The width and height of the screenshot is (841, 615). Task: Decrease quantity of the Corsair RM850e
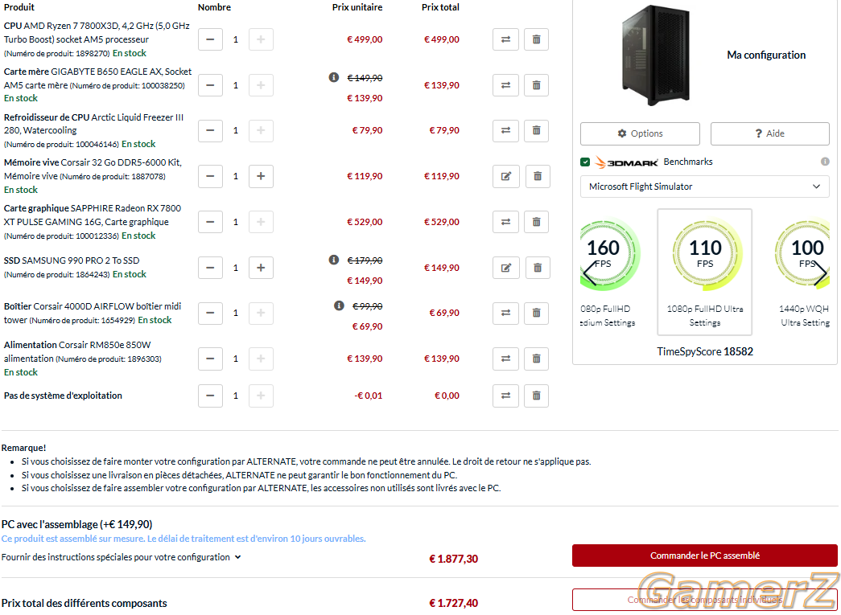(210, 359)
